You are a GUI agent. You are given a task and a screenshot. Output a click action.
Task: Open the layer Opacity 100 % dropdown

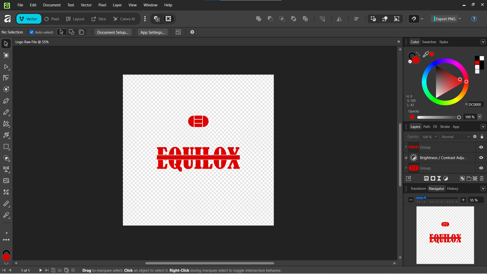[429, 137]
